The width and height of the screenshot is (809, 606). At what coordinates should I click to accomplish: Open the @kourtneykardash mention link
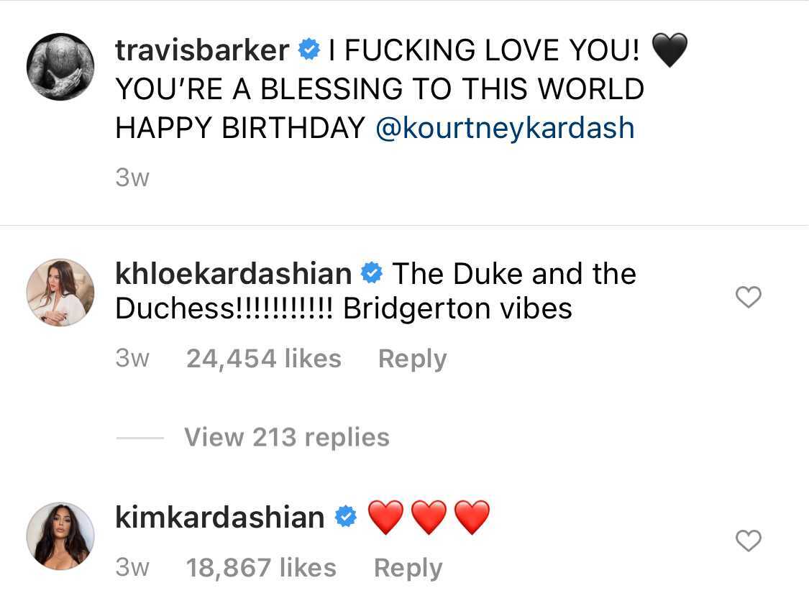[x=505, y=127]
